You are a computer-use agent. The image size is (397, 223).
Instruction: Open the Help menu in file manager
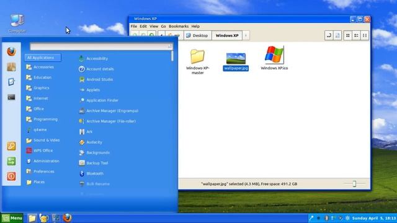195,26
